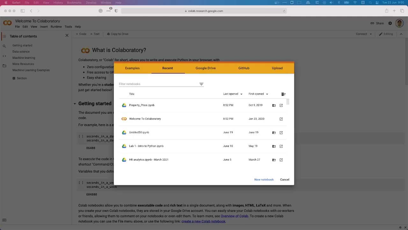Click the Share button

pos(377,23)
